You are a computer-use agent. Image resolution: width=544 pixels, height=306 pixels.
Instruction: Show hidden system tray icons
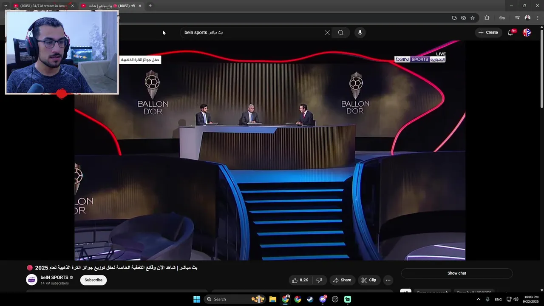[x=478, y=299]
